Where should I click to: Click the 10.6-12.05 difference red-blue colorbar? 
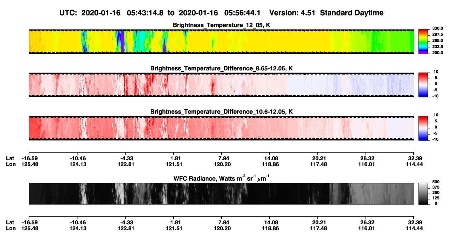pyautogui.click(x=423, y=127)
